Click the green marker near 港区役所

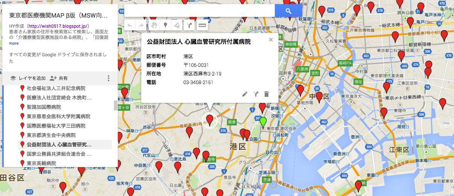(263, 122)
